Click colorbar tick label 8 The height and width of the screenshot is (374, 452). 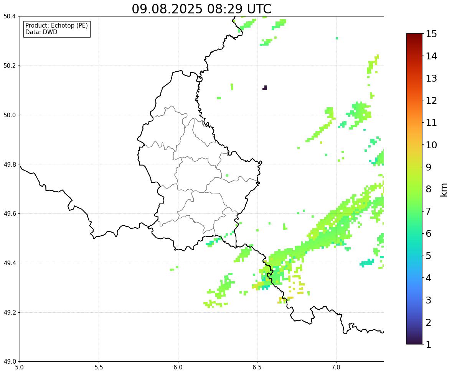point(429,189)
